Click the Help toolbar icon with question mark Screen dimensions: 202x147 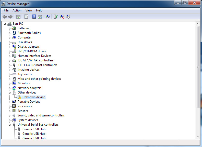[x=34, y=17]
